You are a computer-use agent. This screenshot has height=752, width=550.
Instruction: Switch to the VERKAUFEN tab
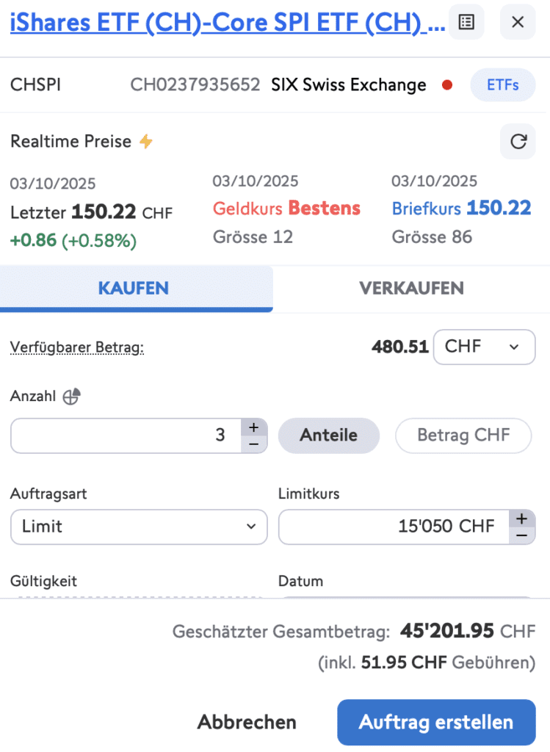(x=411, y=289)
